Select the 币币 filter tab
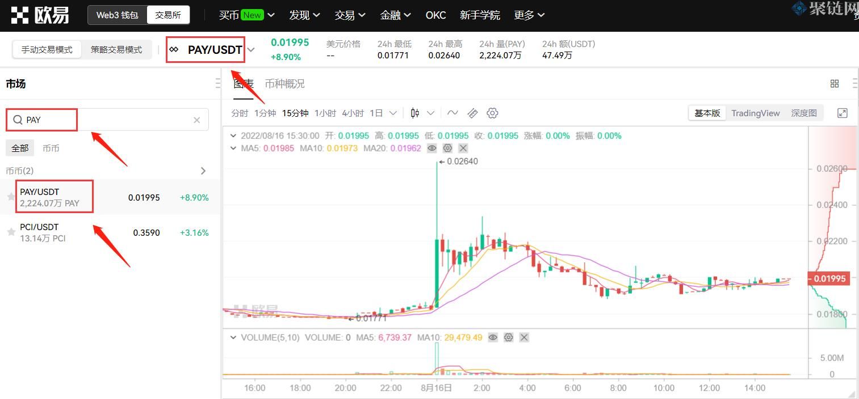This screenshot has height=399, width=859. (x=51, y=148)
